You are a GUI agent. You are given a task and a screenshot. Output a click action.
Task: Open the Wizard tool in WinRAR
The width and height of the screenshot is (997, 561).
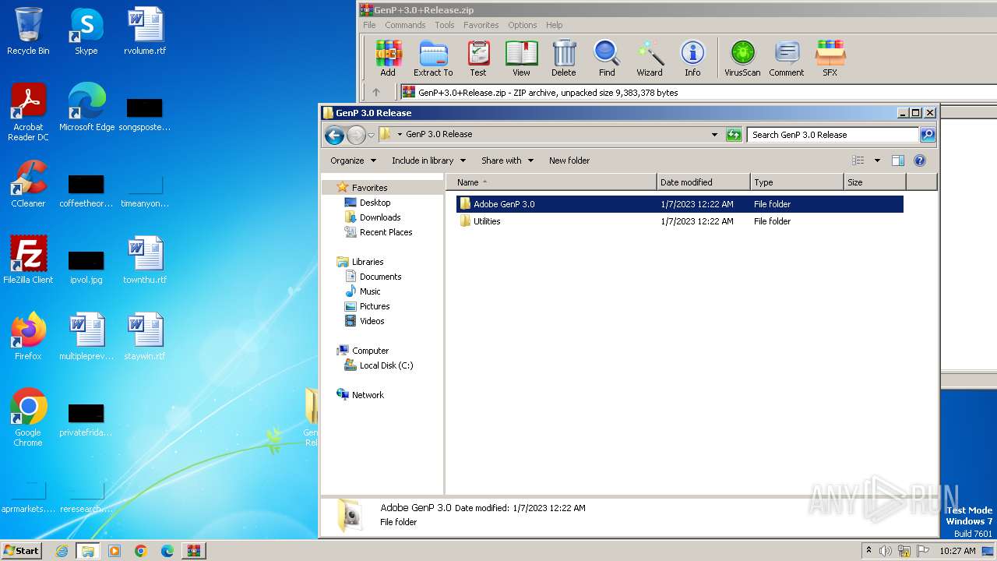(x=650, y=58)
